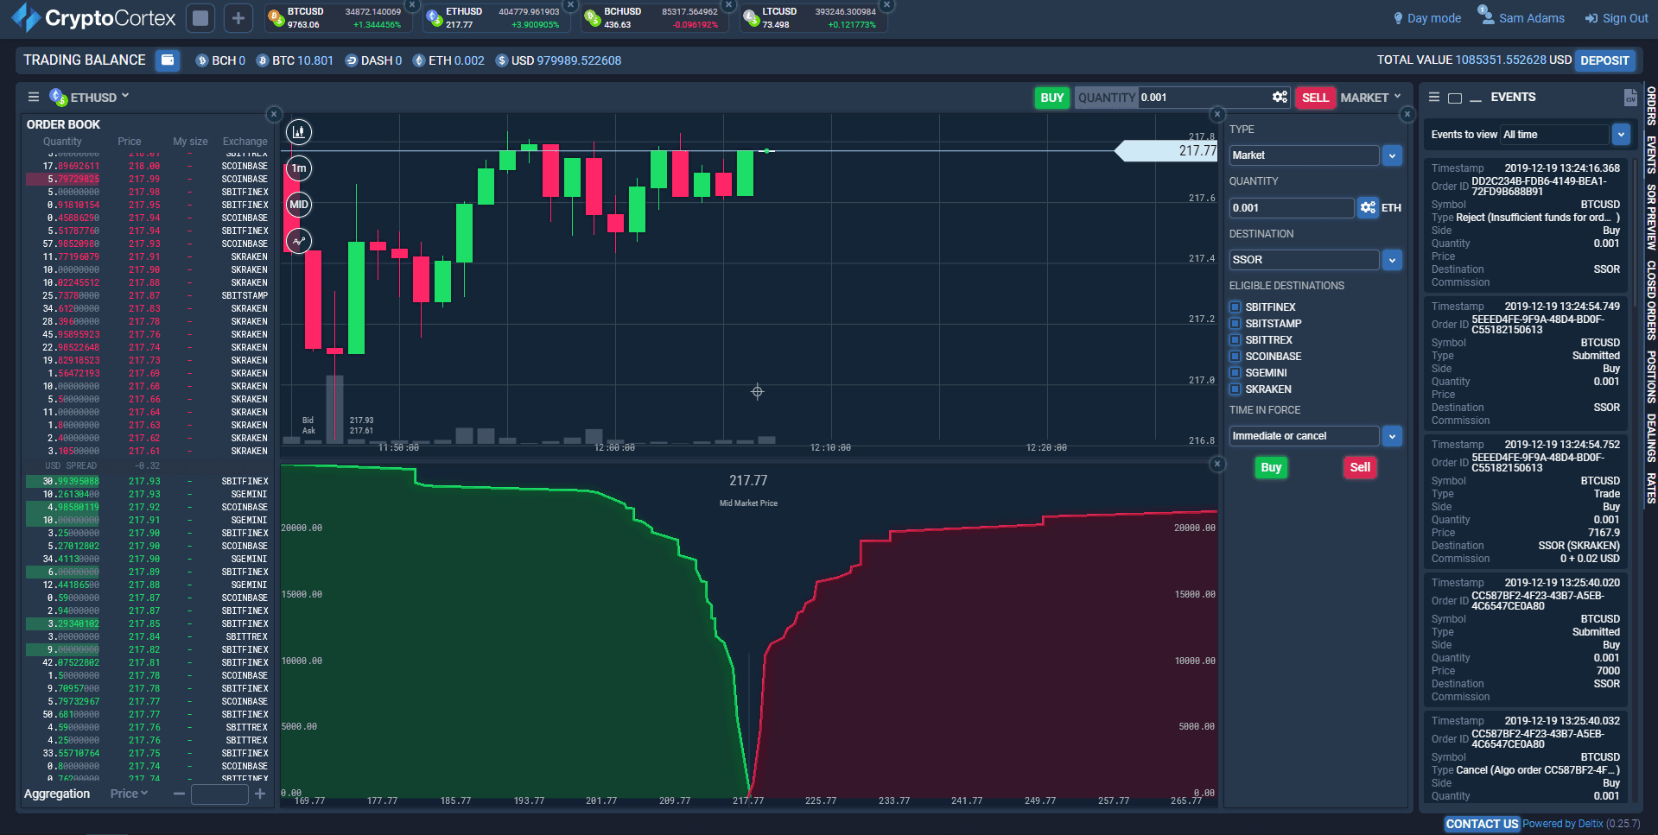This screenshot has height=835, width=1658.
Task: Click the chart type icon on chart
Action: (299, 132)
